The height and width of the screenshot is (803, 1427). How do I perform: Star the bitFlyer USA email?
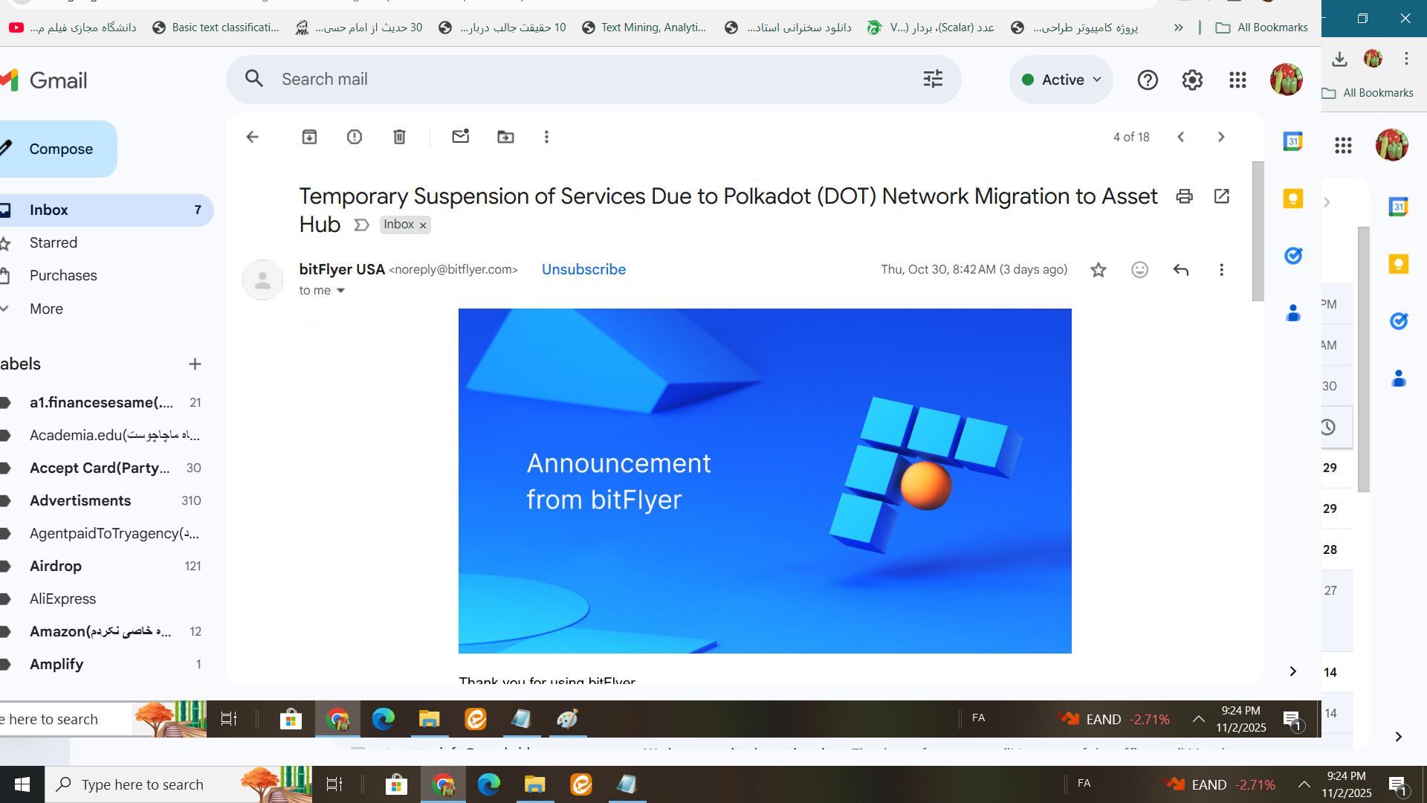(x=1098, y=270)
